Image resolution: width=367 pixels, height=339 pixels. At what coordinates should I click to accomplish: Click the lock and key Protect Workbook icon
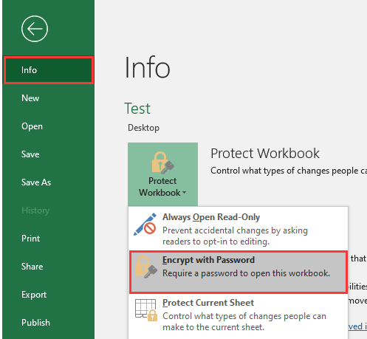coord(162,162)
